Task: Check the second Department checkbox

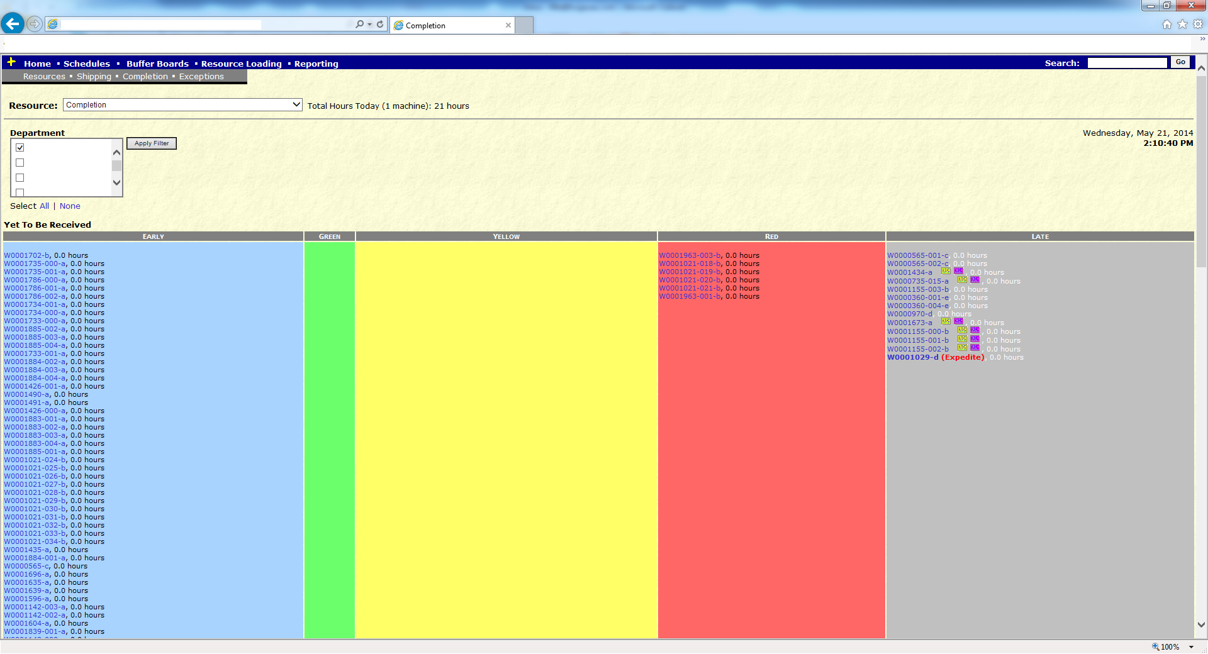Action: pos(20,163)
